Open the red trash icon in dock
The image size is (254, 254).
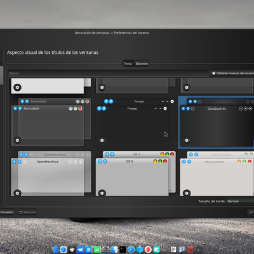pos(190,250)
